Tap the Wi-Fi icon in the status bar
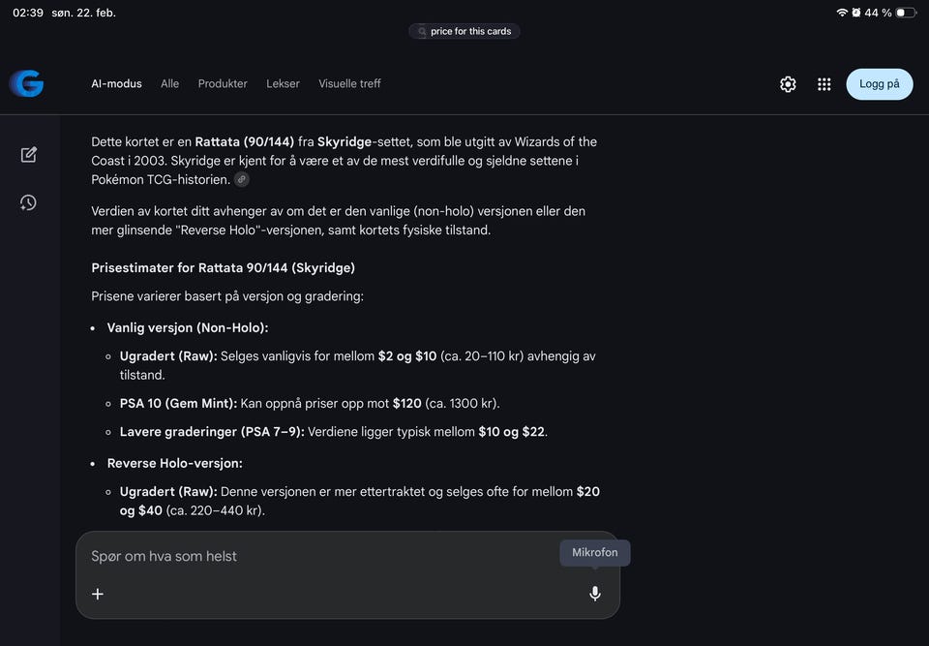The image size is (929, 646). click(x=842, y=13)
